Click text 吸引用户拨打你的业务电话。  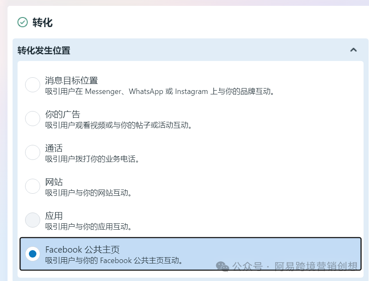[92, 159]
